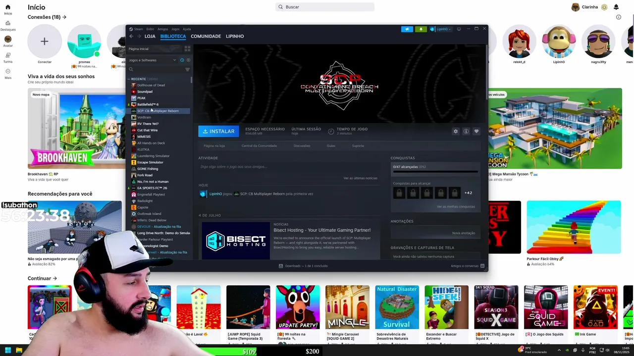Open Steam Big Picture mode monitor icon
This screenshot has width=634, height=356.
pyautogui.click(x=459, y=29)
